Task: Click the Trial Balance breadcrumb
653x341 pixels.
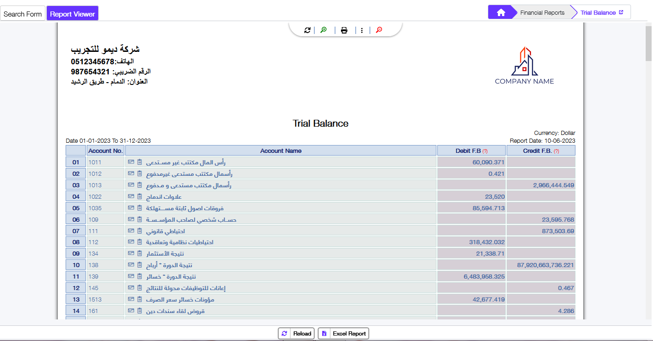Action: tap(598, 13)
